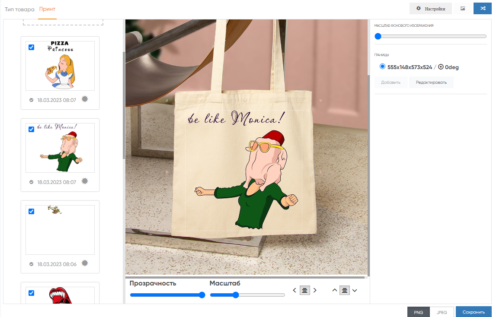Click the blue shuffle random icon button
Screen dimensions: 493x317
click(x=483, y=9)
